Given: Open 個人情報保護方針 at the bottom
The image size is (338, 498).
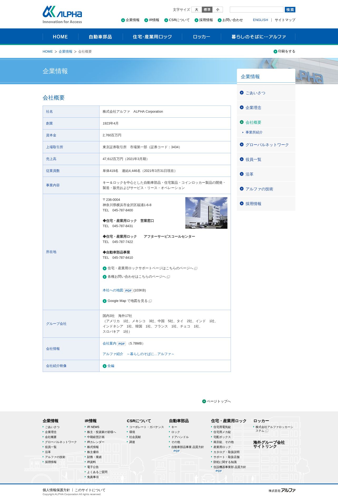Looking at the screenshot, I should click(x=56, y=490).
